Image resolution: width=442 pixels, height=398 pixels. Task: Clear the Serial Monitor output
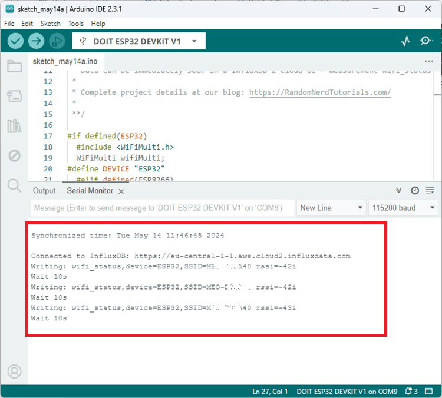point(430,191)
